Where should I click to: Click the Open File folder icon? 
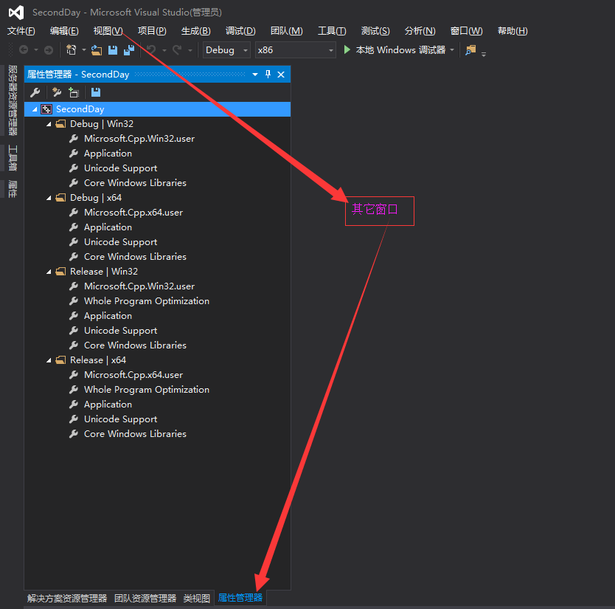[97, 50]
